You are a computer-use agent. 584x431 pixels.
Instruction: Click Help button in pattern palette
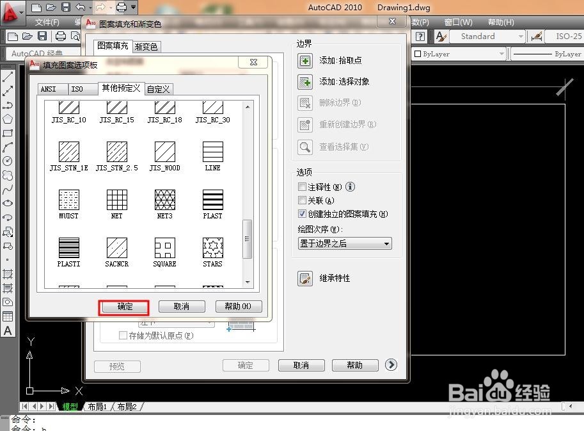tap(239, 307)
